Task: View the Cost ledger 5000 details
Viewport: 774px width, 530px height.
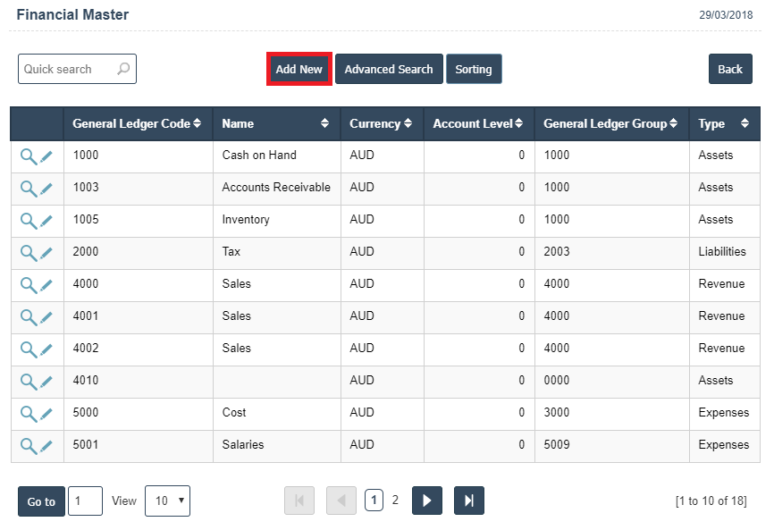Action: pos(29,414)
